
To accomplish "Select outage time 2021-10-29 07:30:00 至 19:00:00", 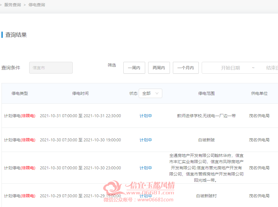I will pyautogui.click(x=80, y=196).
